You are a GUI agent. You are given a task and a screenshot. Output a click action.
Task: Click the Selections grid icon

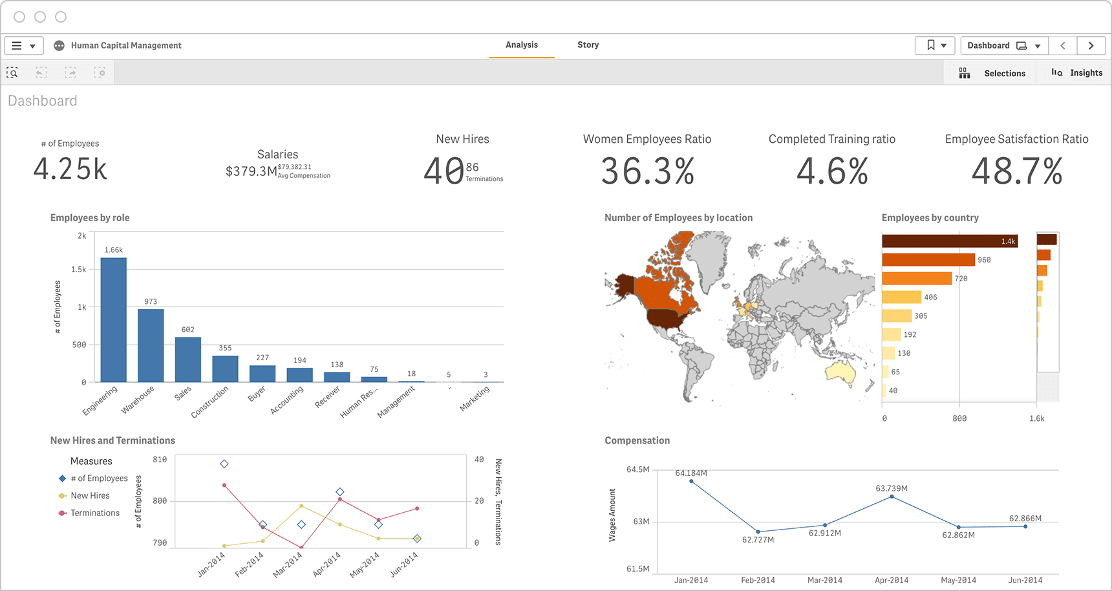tap(965, 73)
